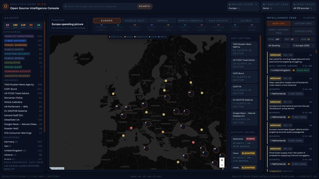The image size is (319, 179).
Task: Click the search icon beside None lens value
Action: pyautogui.click(x=271, y=8)
